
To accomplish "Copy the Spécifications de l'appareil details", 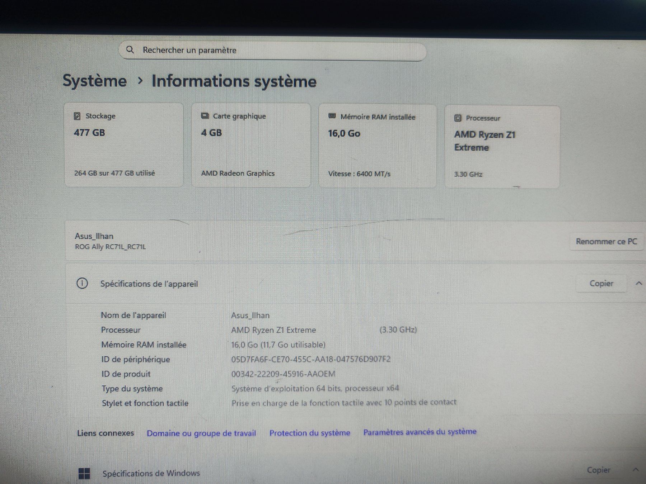I will [601, 283].
